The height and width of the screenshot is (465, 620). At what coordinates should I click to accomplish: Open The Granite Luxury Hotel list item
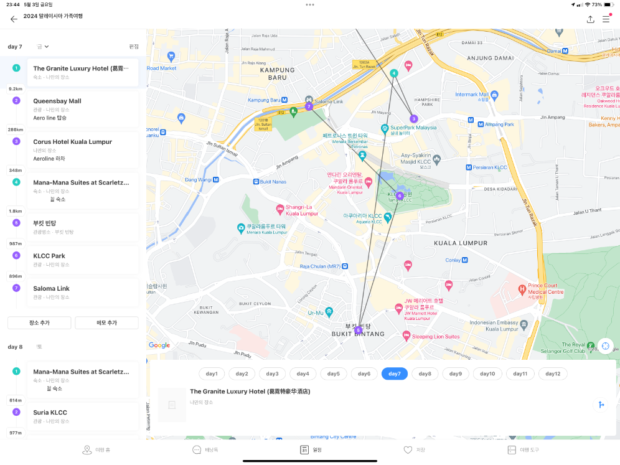[83, 72]
